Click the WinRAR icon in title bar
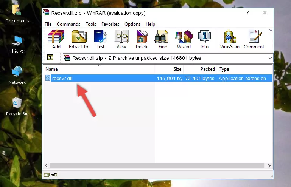 coord(46,13)
